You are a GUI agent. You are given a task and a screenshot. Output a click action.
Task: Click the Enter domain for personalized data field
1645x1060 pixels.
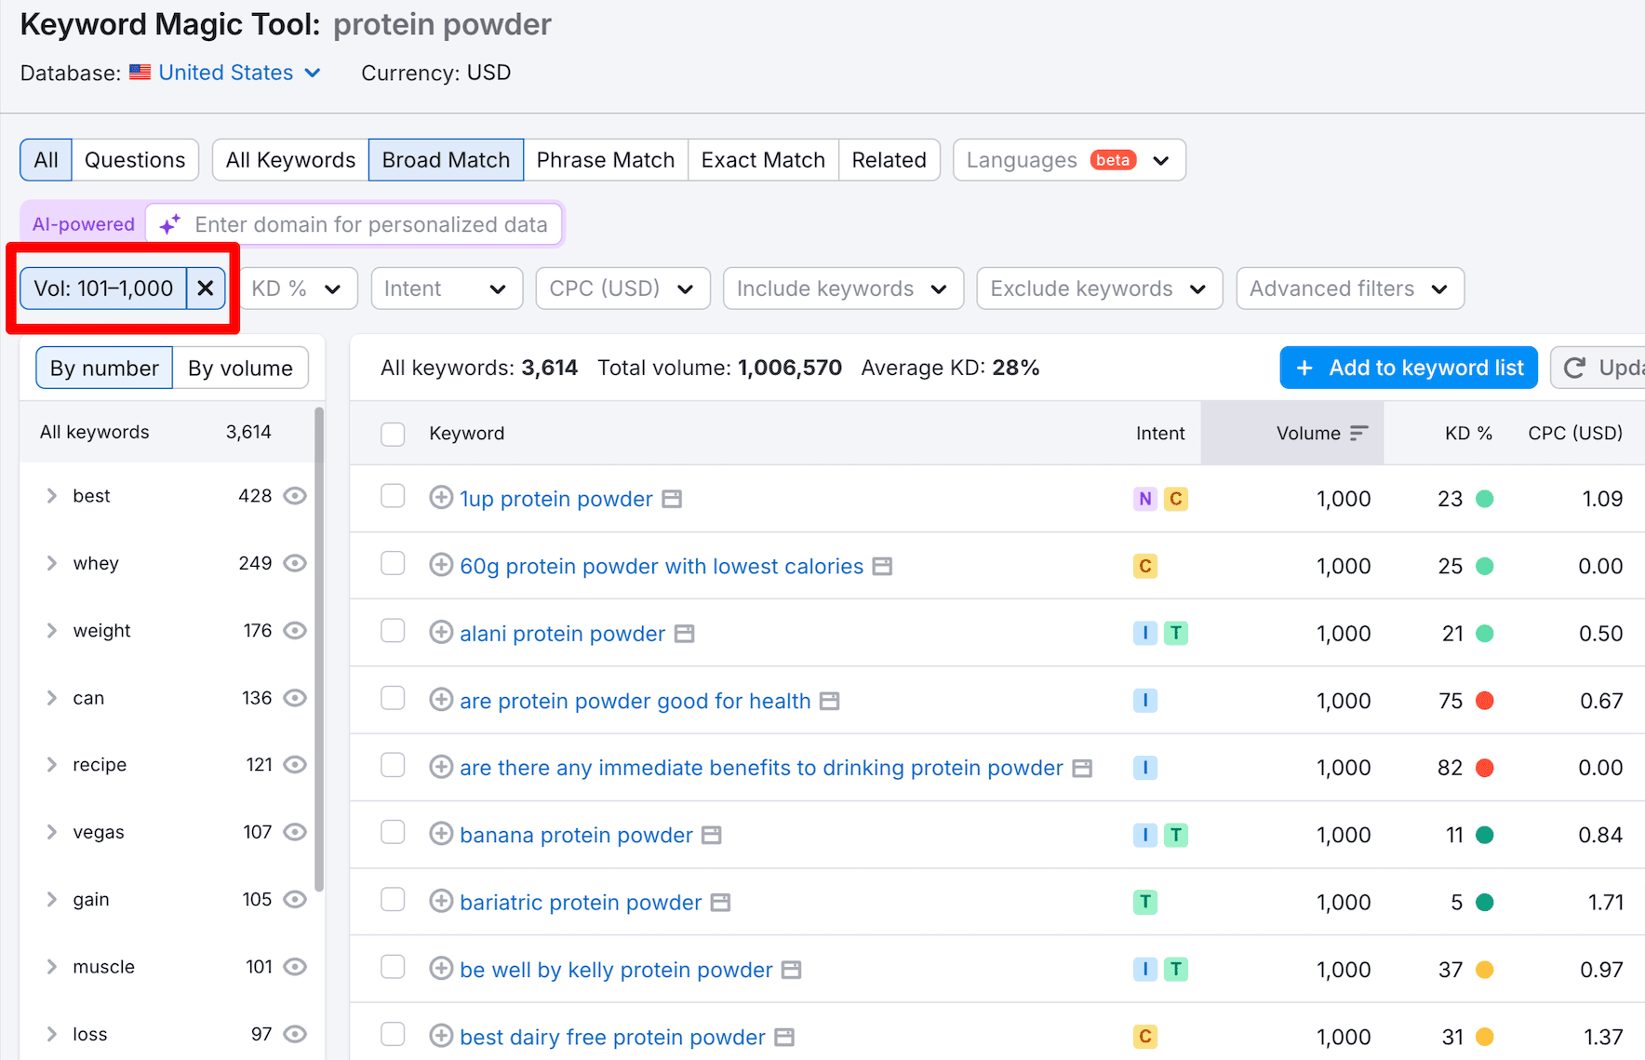tap(370, 224)
